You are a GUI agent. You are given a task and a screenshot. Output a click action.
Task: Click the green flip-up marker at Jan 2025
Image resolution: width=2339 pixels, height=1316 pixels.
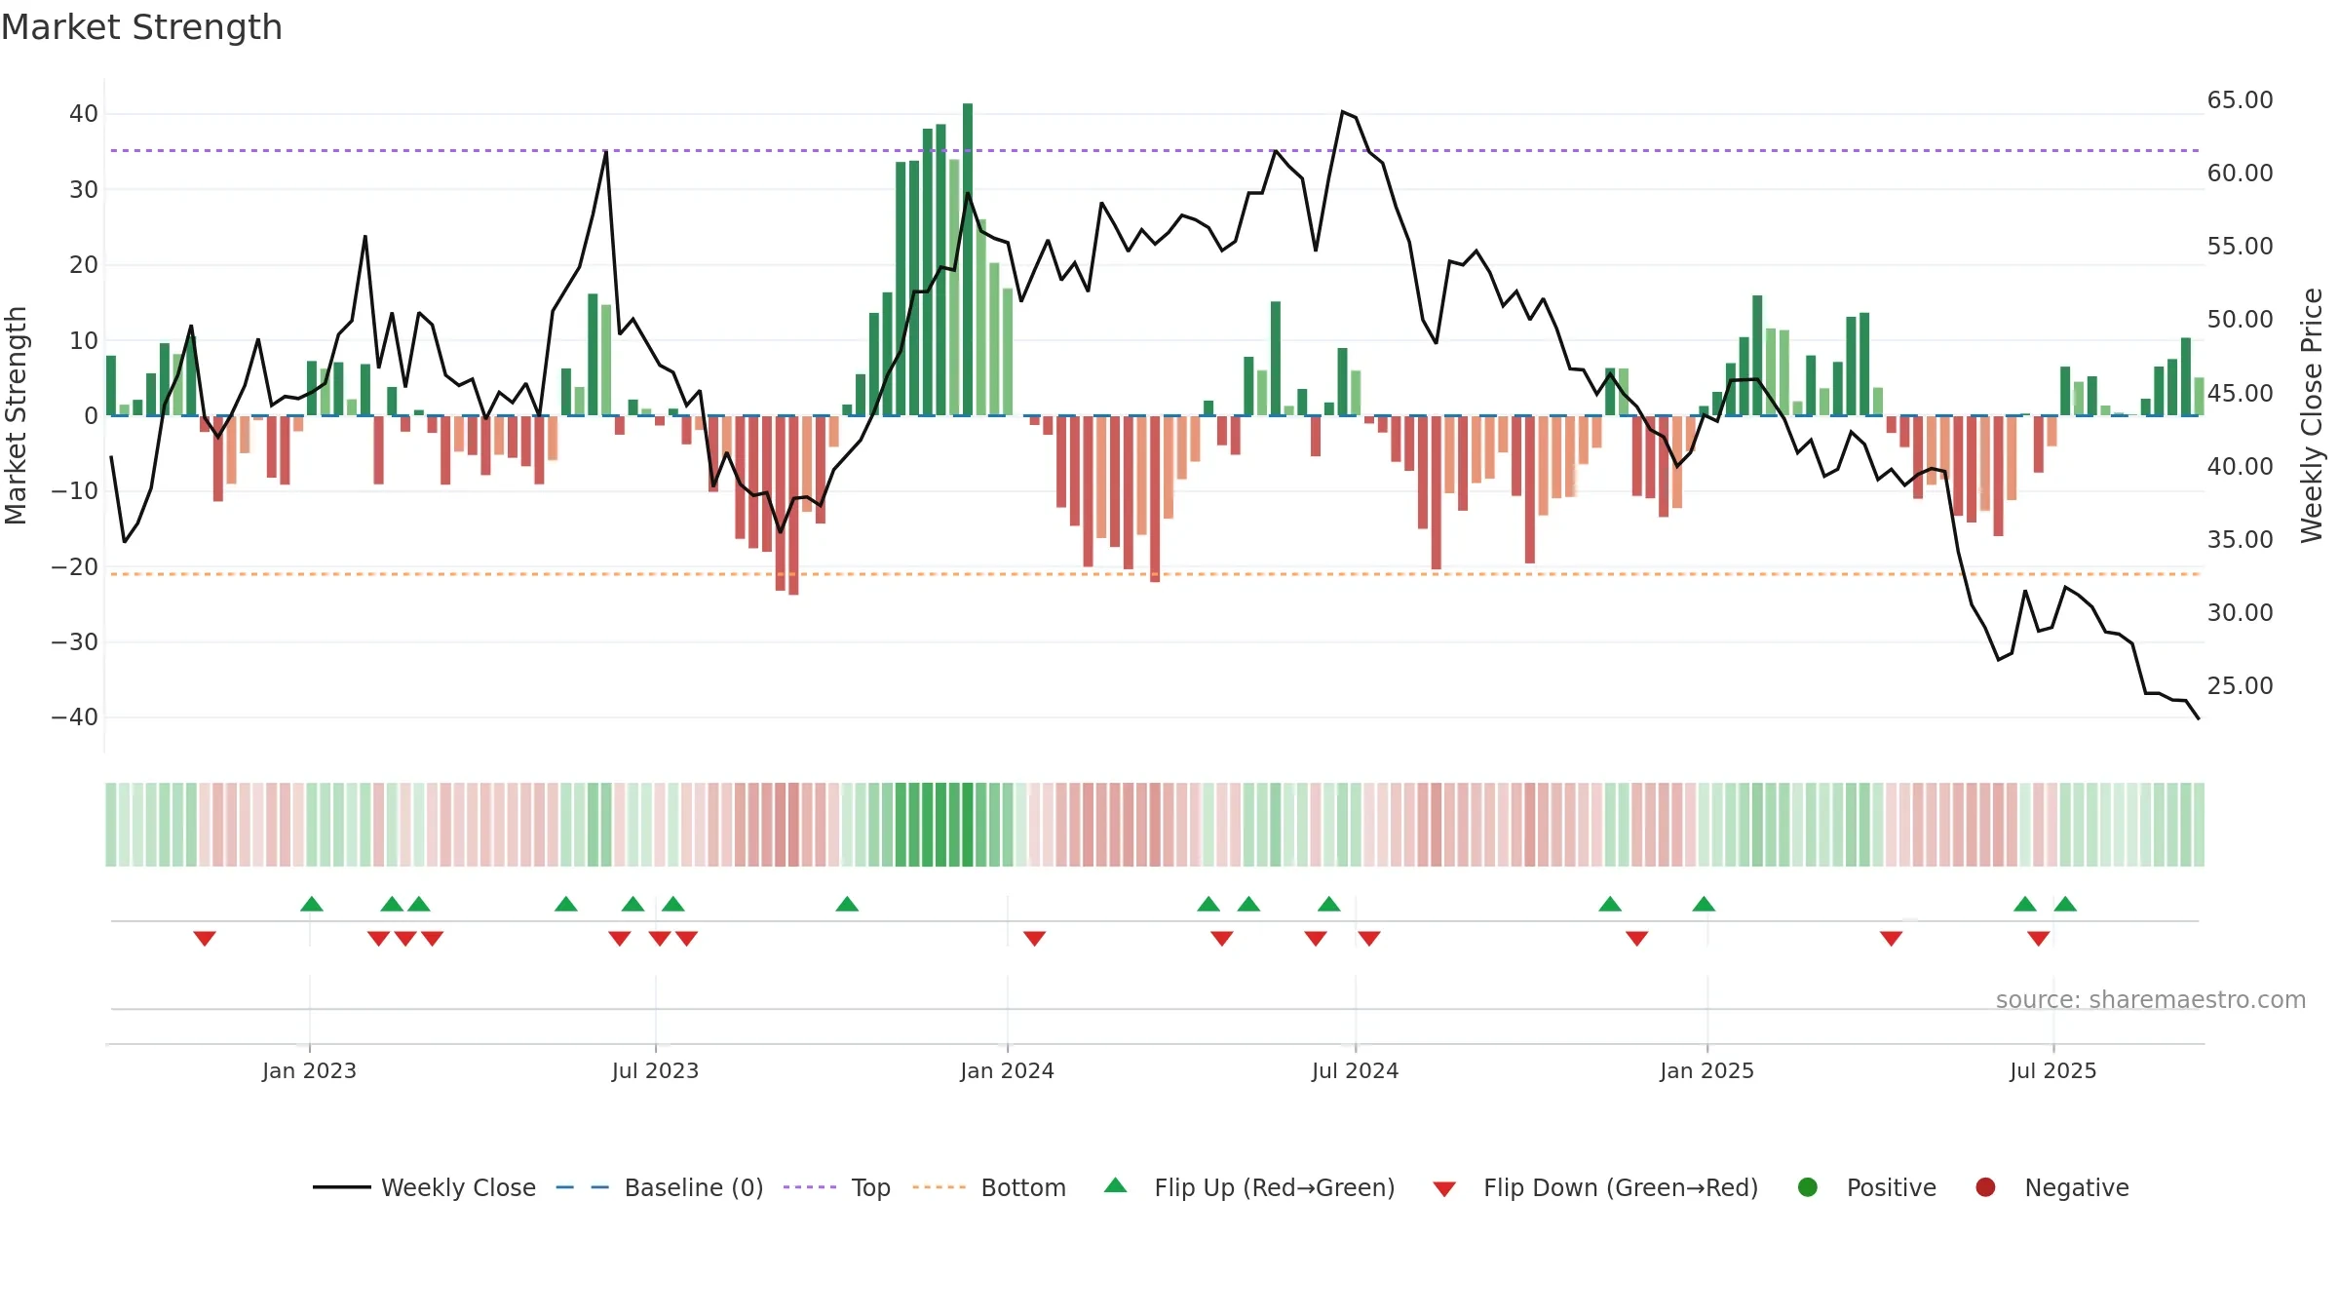click(1704, 904)
